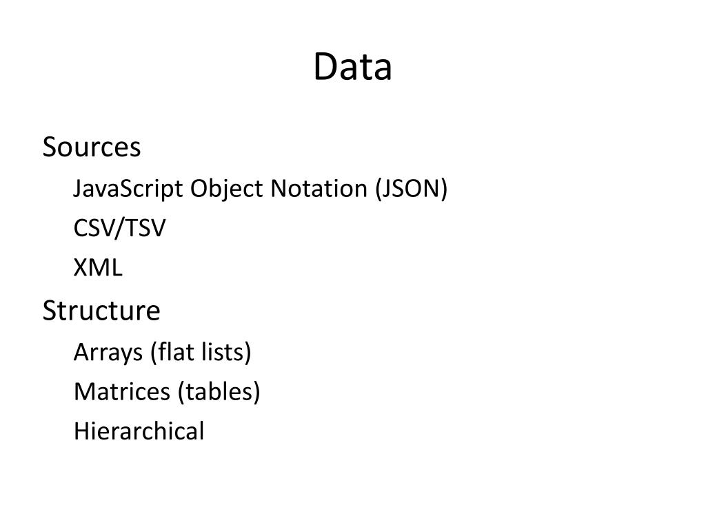706x529 pixels.
Task: Click the word 'Object' in JSON line
Action: pos(226,189)
